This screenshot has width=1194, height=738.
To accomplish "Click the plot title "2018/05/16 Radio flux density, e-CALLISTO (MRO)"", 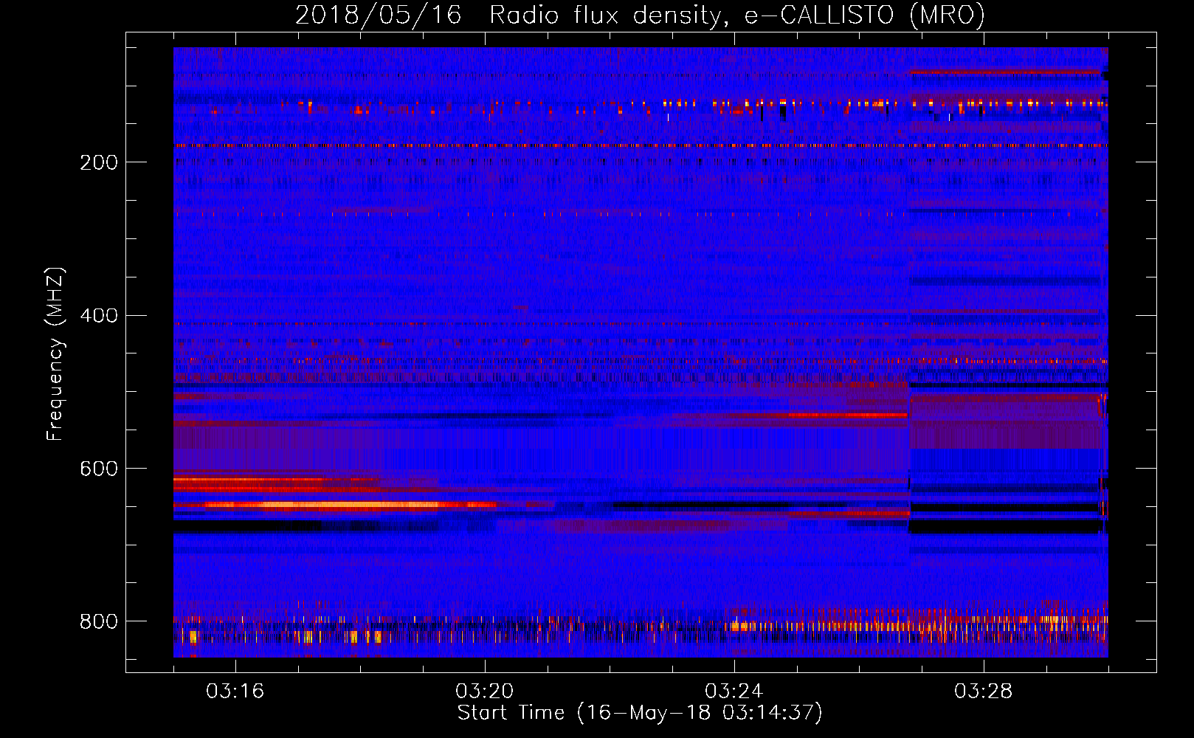I will [x=640, y=15].
